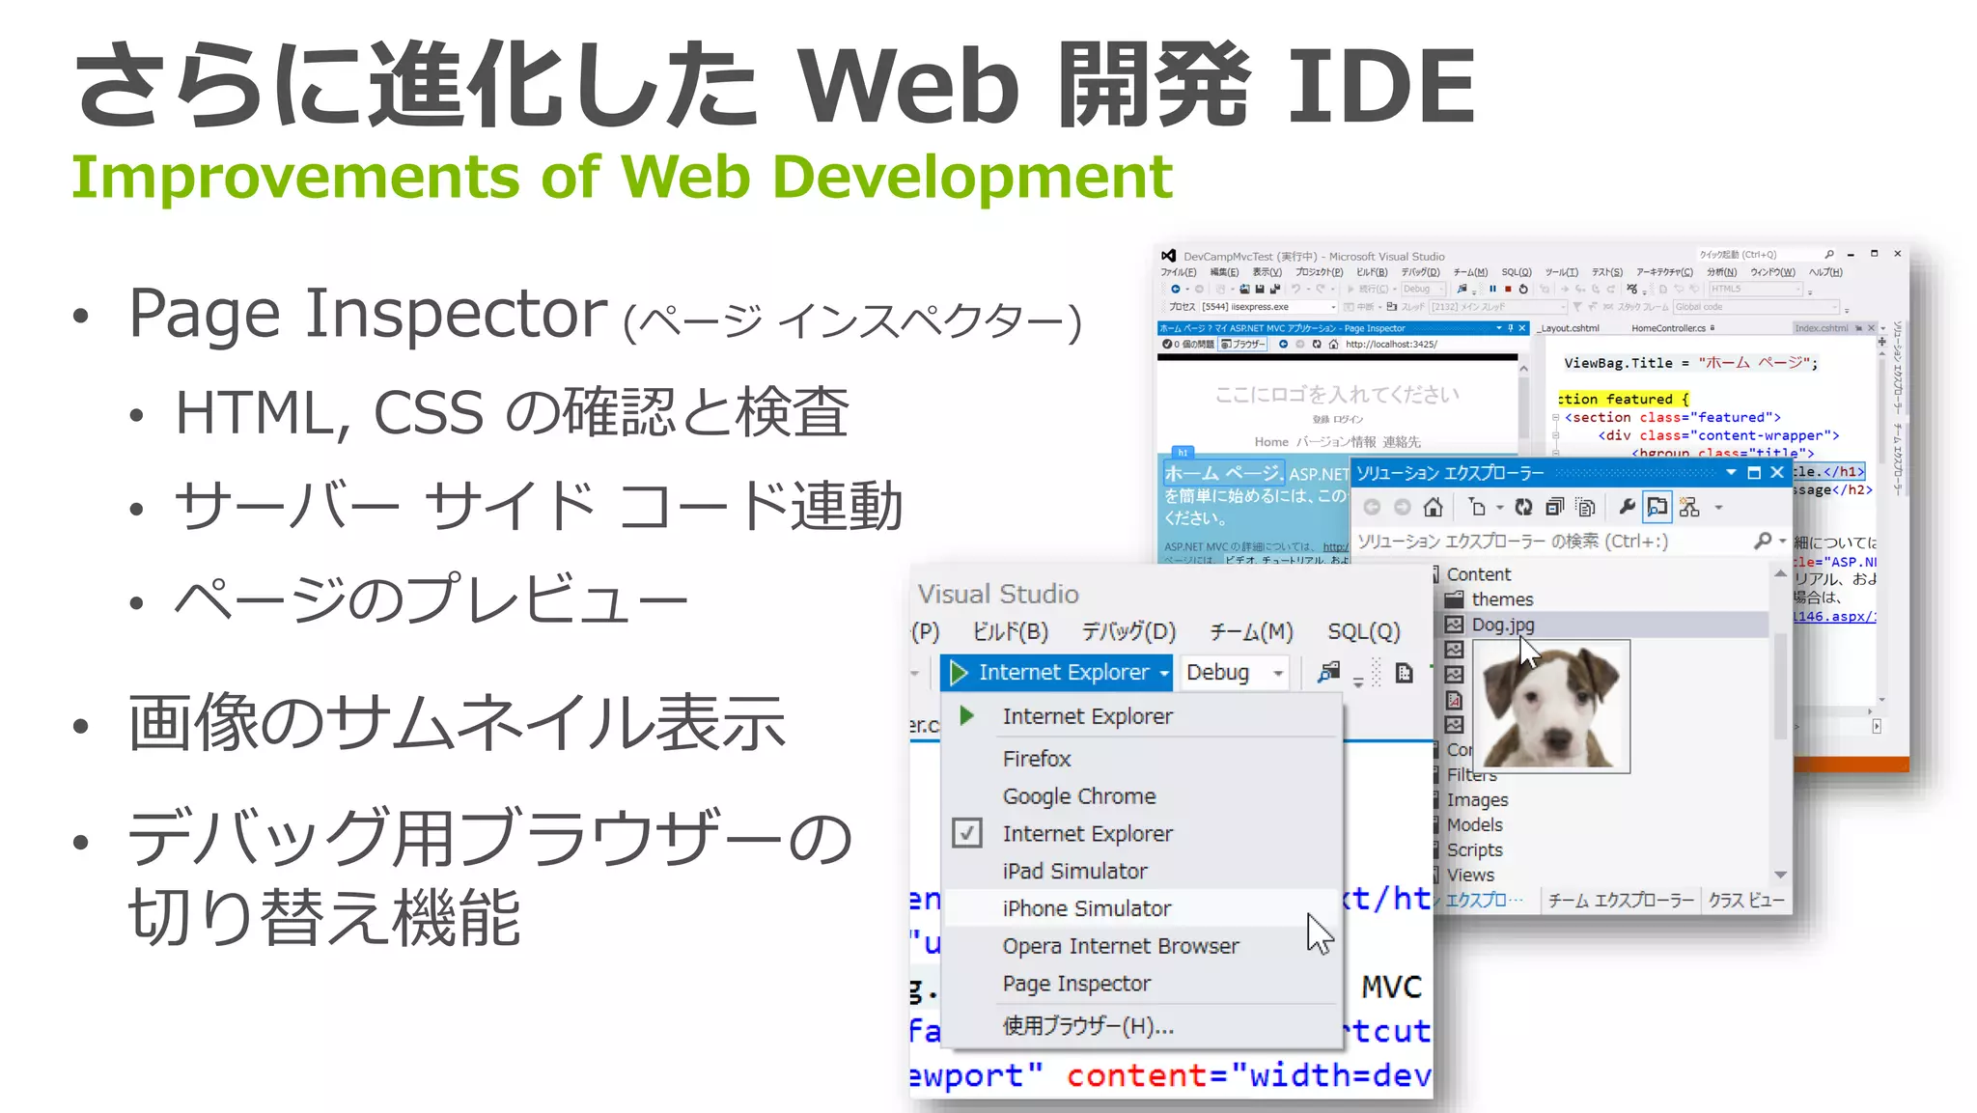
Task: Click Restart debugging icon in main toolbar
Action: tap(1523, 289)
